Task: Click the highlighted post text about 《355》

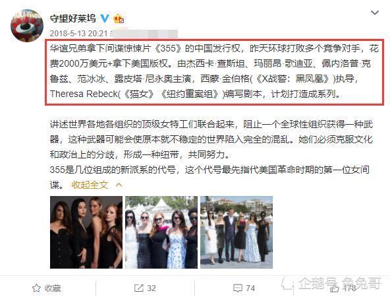Action: 214,71
